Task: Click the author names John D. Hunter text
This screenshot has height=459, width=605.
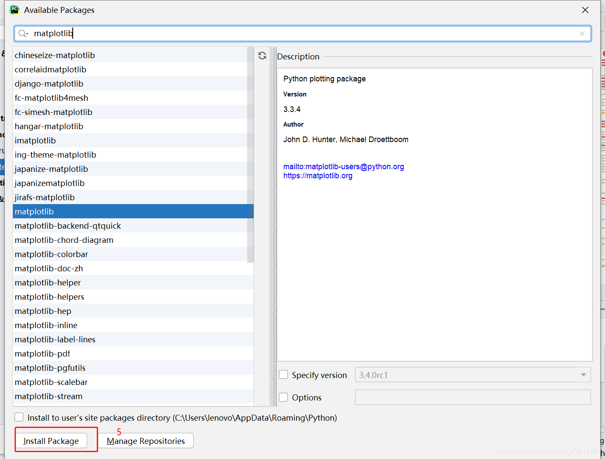Action: click(x=346, y=140)
